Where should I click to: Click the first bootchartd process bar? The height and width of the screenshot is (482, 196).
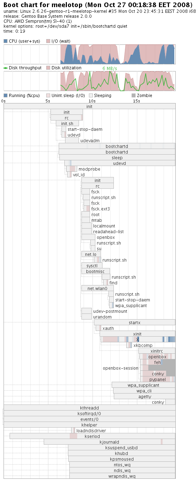[117, 146]
